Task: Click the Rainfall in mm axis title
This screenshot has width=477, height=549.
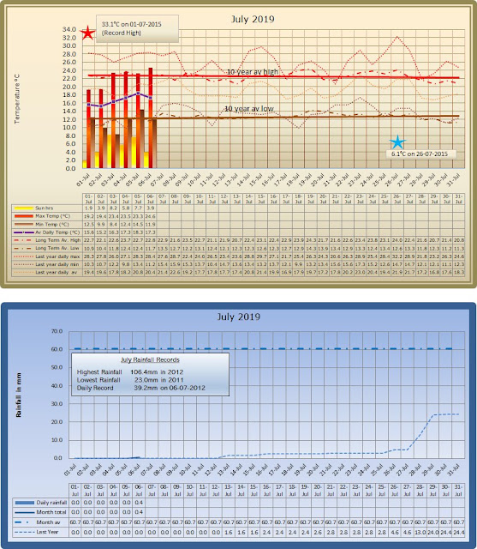Action: coord(19,395)
